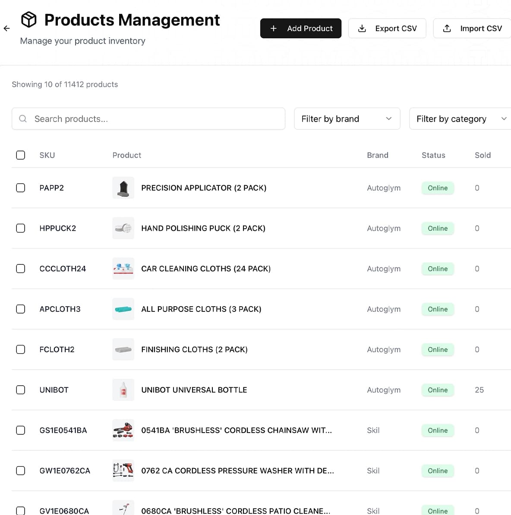Open the Filter by brand dropdown
511x515 pixels.
347,119
